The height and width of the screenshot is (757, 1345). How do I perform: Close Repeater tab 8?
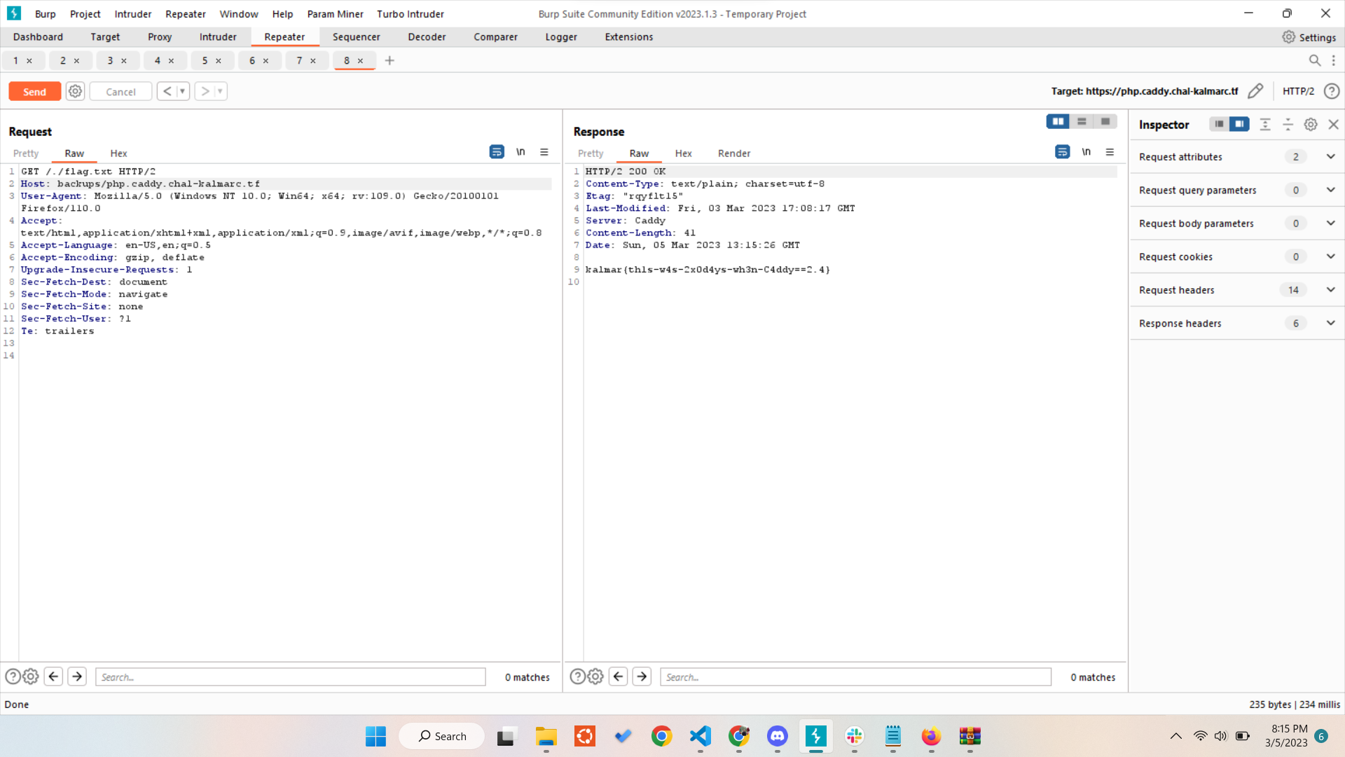360,61
